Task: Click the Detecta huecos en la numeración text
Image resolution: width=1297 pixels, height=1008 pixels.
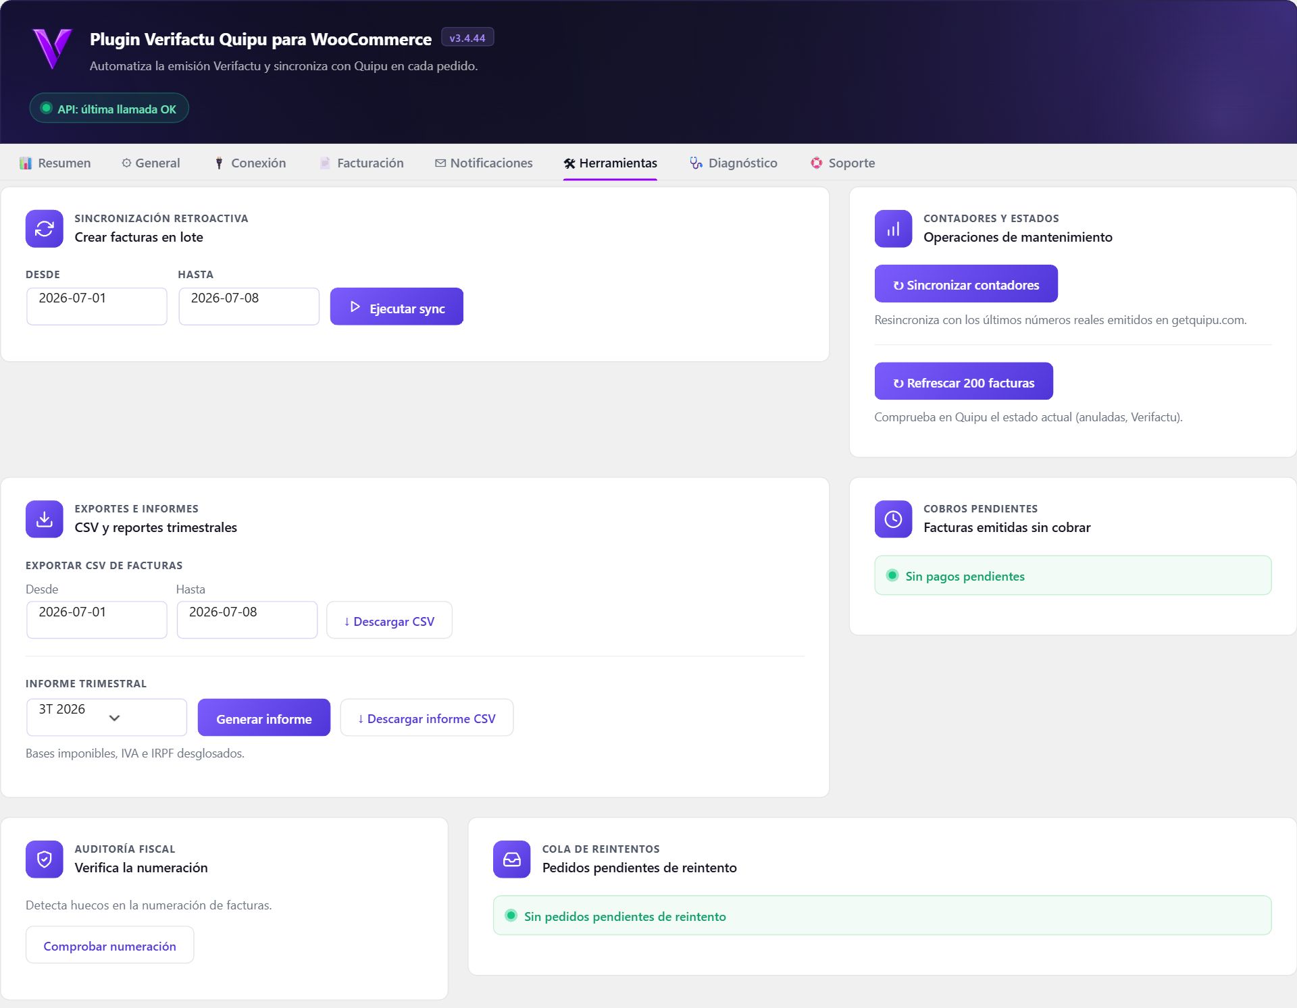Action: pos(149,905)
